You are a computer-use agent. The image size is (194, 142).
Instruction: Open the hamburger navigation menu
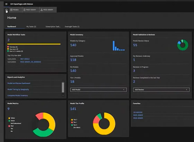coord(6,4)
